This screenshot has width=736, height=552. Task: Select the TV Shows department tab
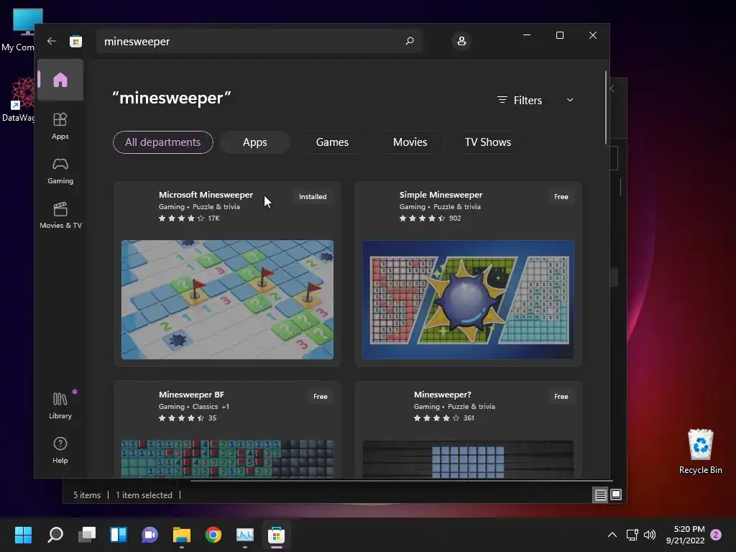coord(488,142)
